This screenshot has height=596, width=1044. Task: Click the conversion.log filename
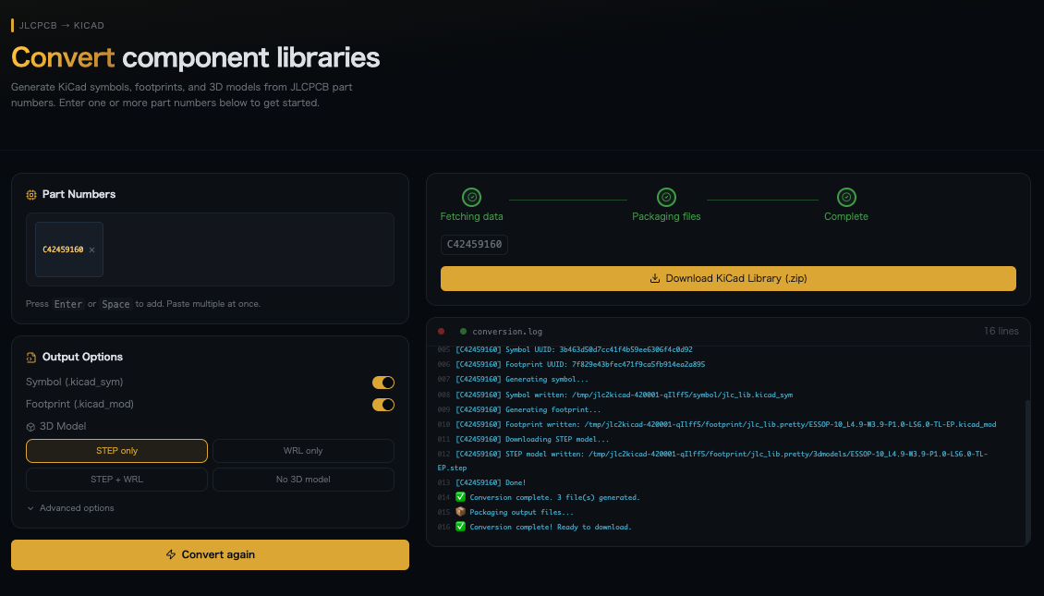[507, 332]
